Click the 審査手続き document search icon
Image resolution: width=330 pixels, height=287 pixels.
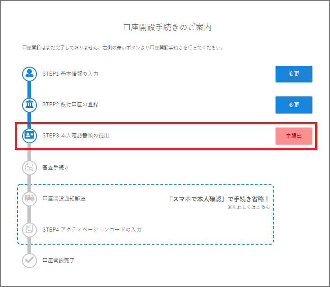(29, 168)
